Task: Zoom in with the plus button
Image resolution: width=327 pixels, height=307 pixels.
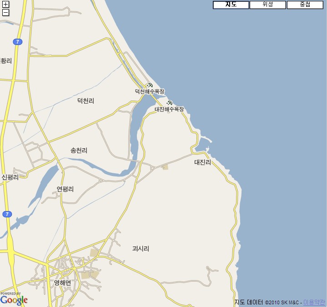Action: [5, 5]
